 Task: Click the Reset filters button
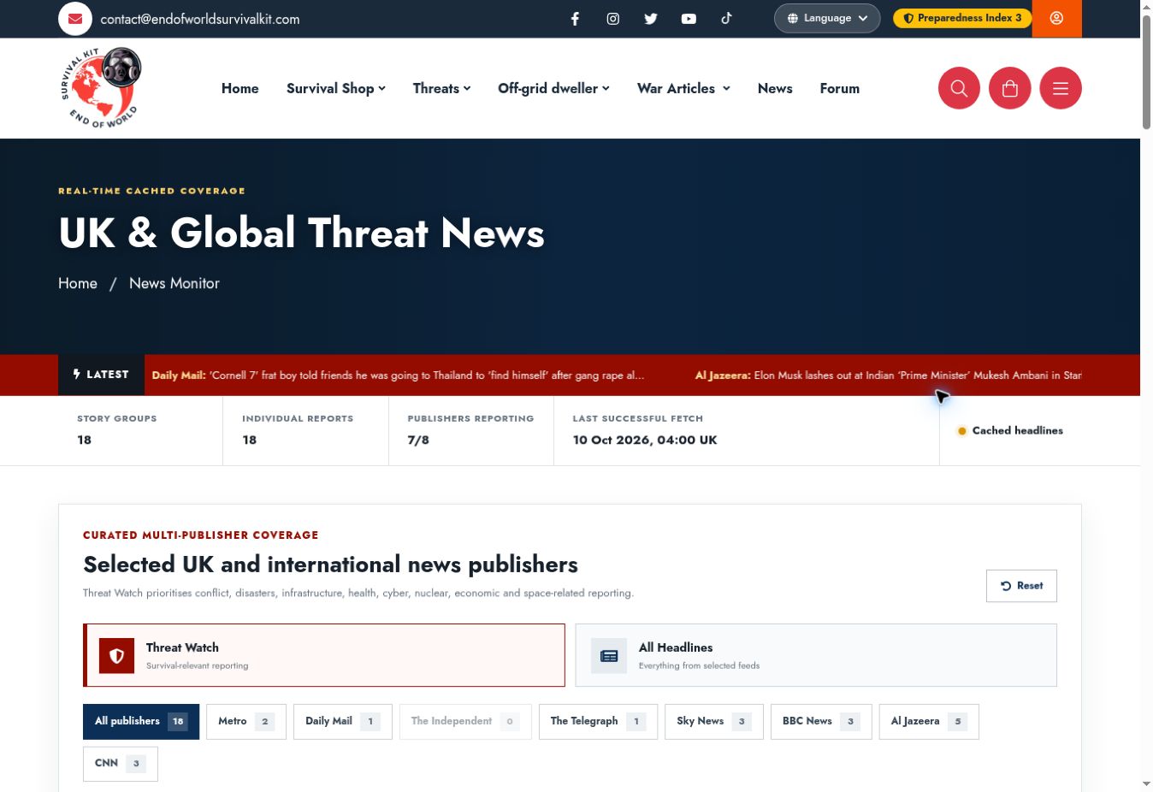point(1021,586)
